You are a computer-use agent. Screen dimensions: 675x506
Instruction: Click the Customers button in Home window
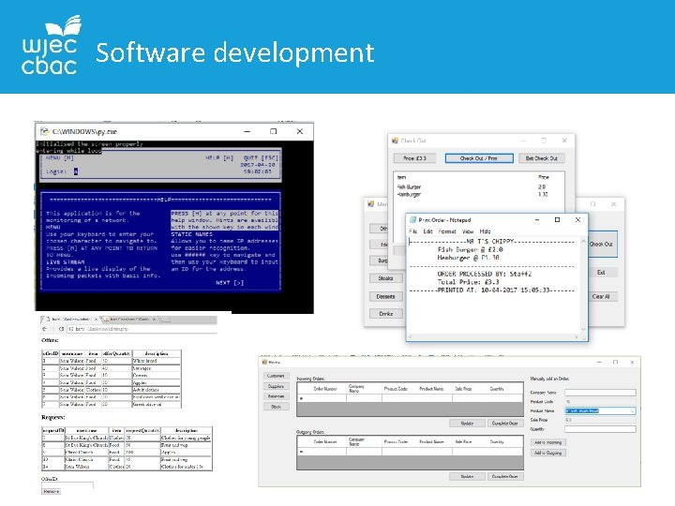pos(276,376)
